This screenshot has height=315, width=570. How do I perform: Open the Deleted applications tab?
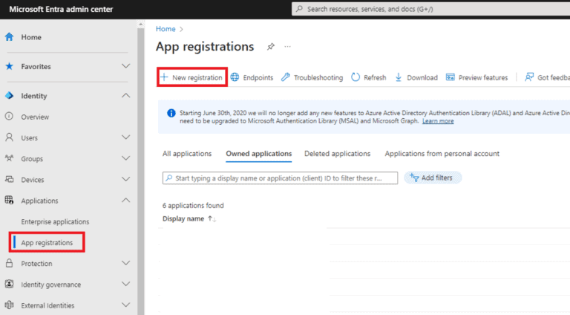[338, 154]
